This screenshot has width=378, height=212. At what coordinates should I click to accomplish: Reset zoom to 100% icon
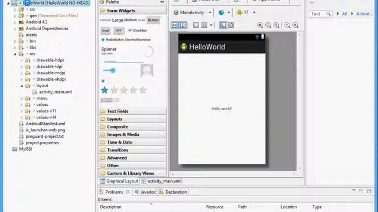tap(276, 25)
